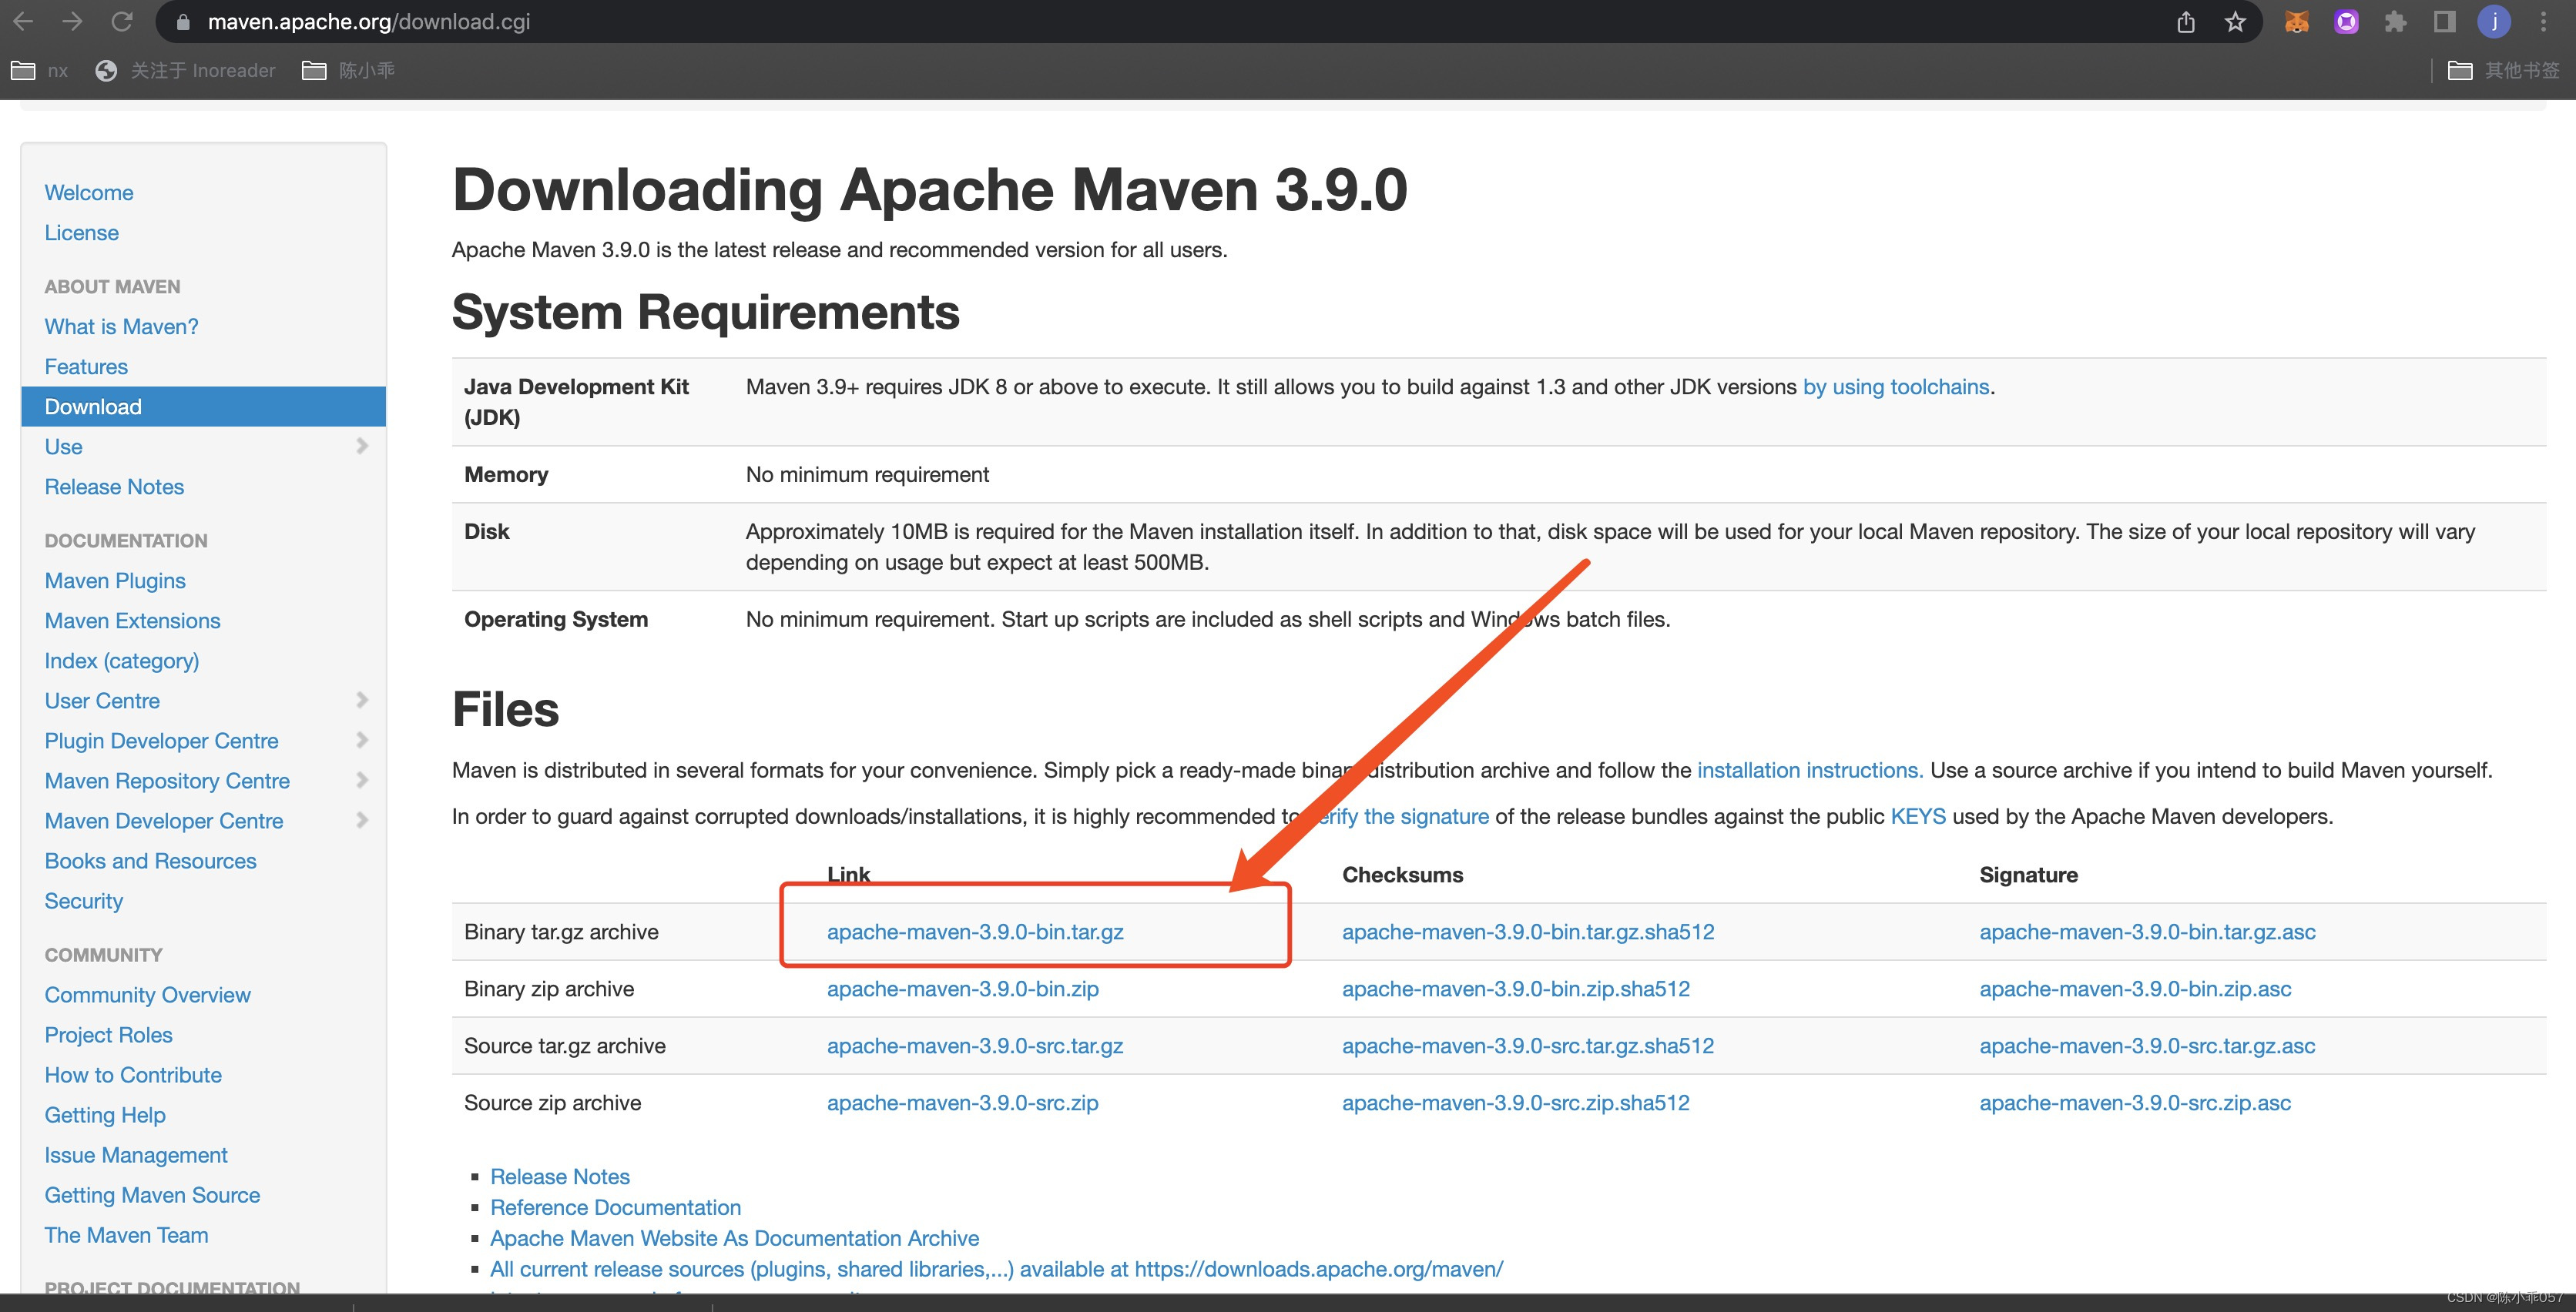Expand the Maven Repository Centre chevron
The width and height of the screenshot is (2576, 1312).
pyautogui.click(x=362, y=779)
